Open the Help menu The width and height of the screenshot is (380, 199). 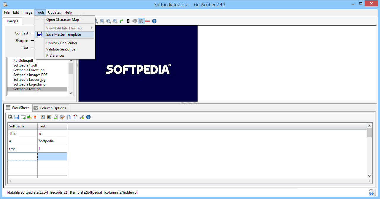pyautogui.click(x=68, y=12)
